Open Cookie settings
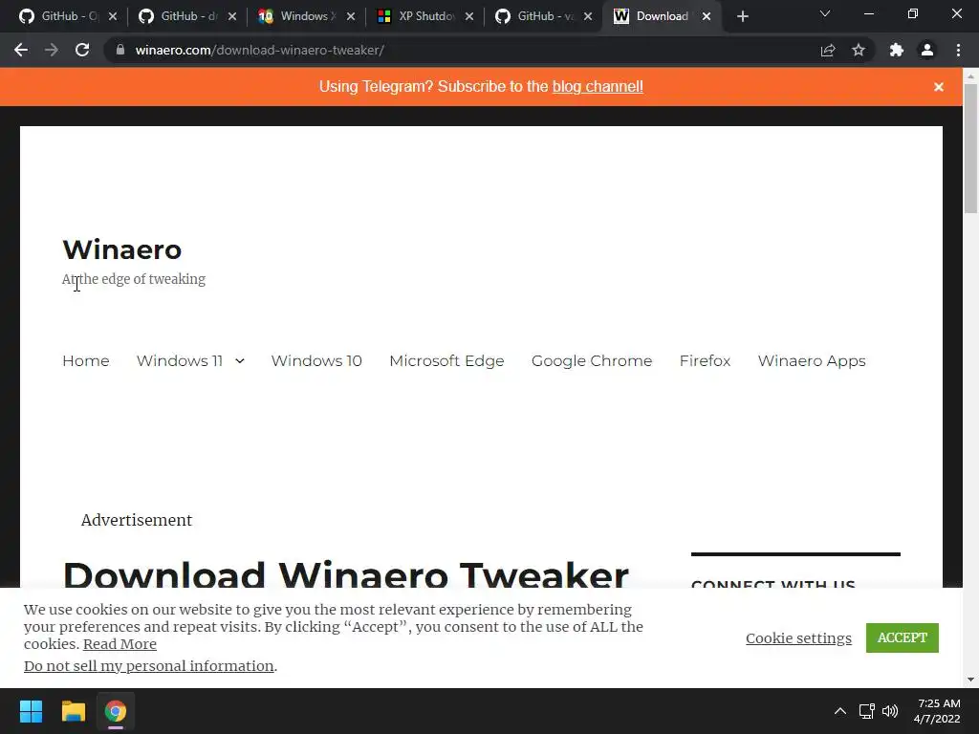Screen dimensions: 979x734 (798, 637)
